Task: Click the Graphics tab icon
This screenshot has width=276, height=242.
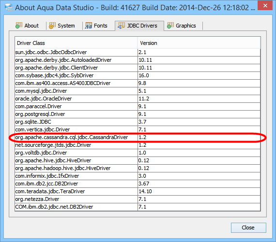Action: 170,26
